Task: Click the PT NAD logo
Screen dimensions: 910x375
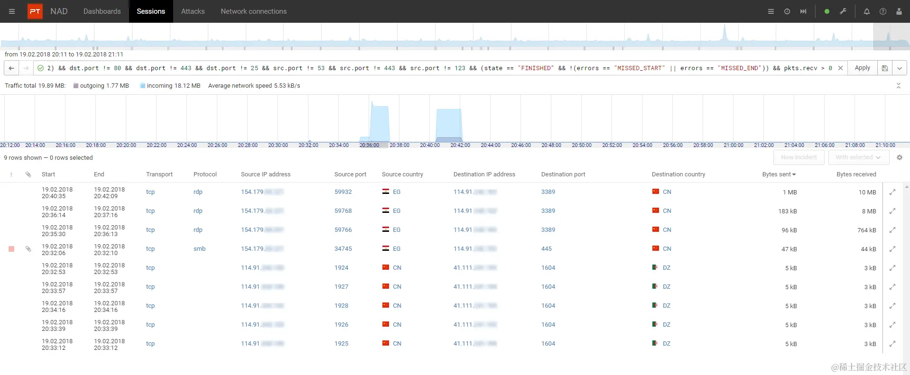Action: [47, 11]
